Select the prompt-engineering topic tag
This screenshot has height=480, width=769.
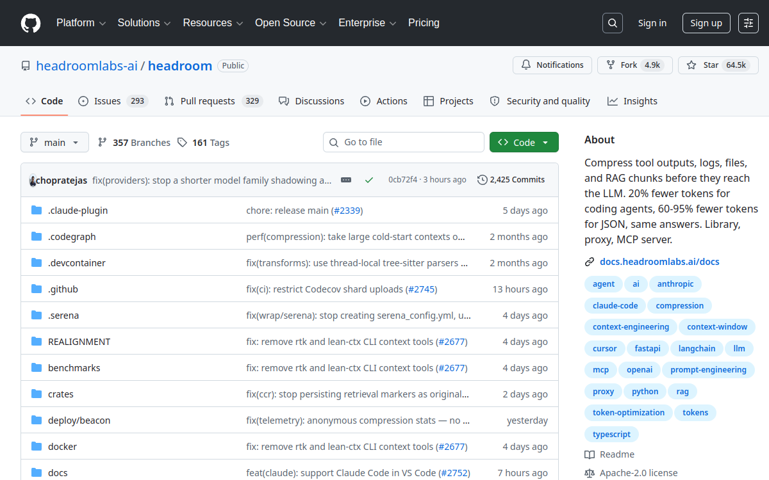(x=708, y=370)
